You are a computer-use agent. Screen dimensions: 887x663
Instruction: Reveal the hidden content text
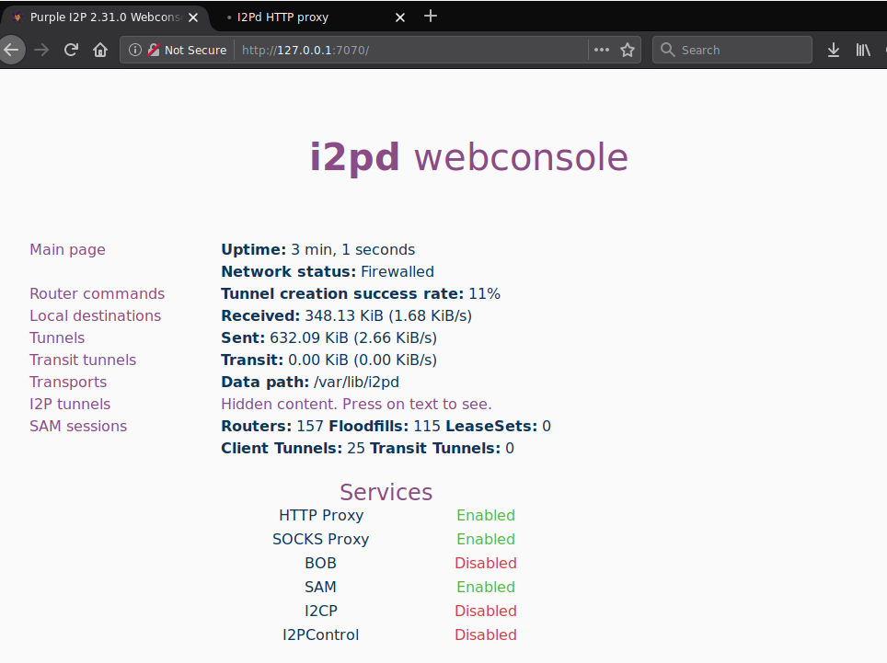(x=356, y=404)
